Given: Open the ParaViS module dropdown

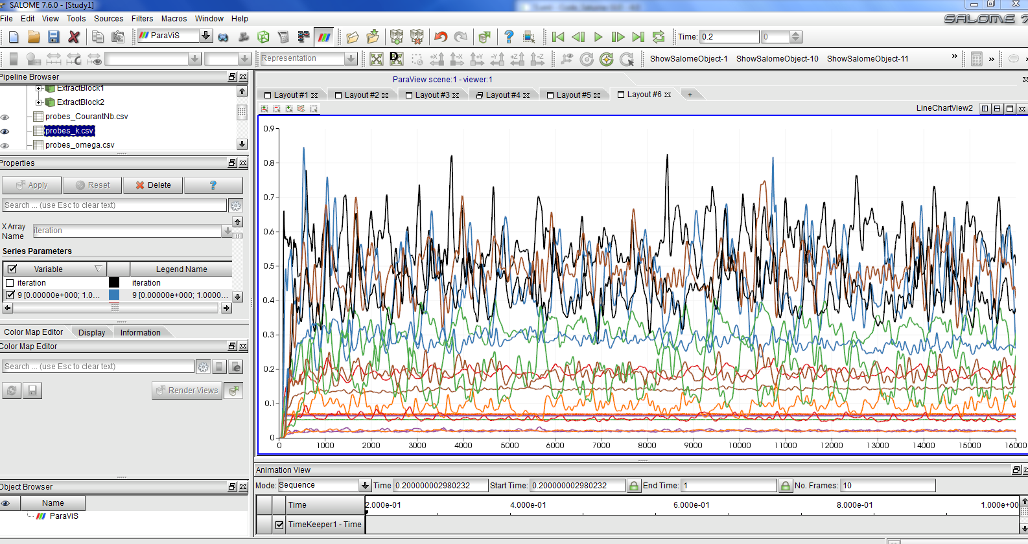Looking at the screenshot, I should (x=205, y=36).
